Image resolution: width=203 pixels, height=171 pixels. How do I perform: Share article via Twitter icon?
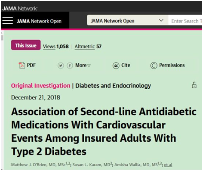tap(61, 66)
